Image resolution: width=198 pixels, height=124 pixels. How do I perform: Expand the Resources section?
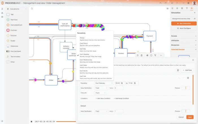(x=184, y=45)
